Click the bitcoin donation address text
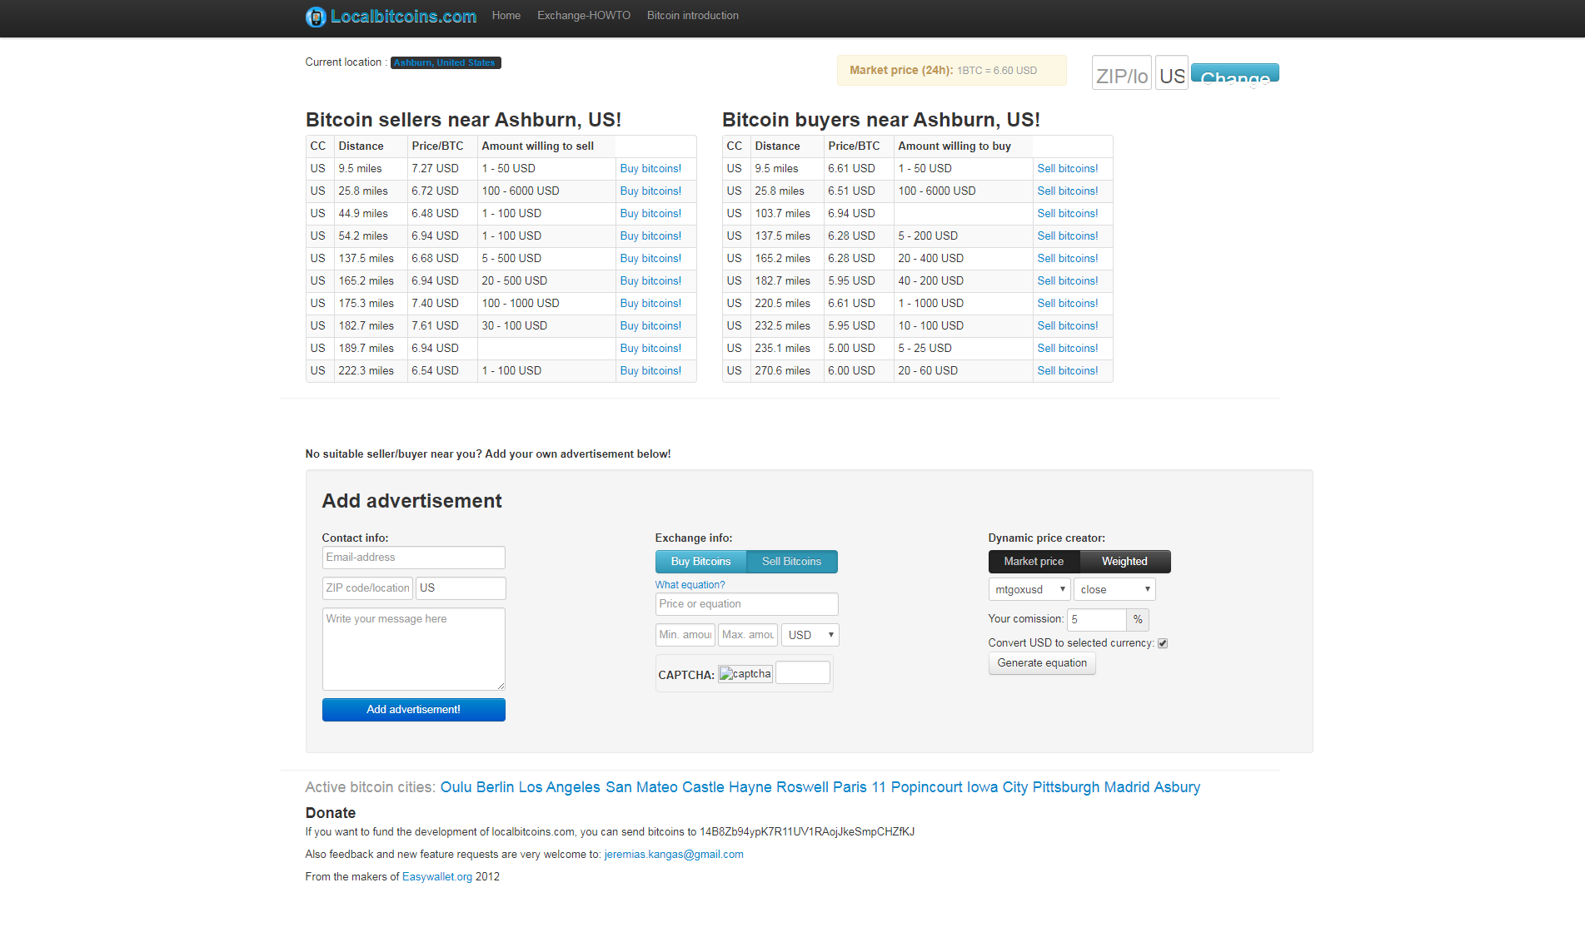1585x942 pixels. [x=807, y=832]
